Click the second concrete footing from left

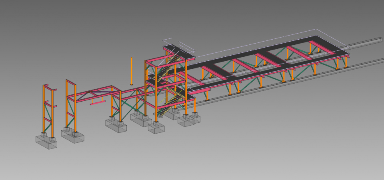click(x=72, y=135)
